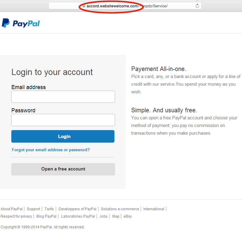The height and width of the screenshot is (232, 242).
Task: Open the eBay footer link
Action: [x=128, y=216]
